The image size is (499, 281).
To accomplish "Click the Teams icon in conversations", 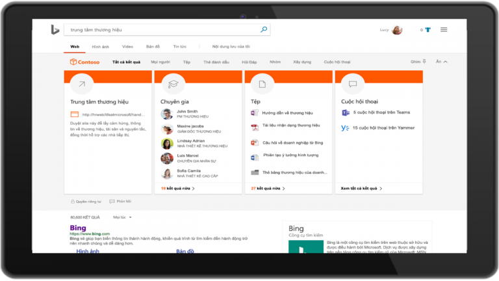I will 345,113.
